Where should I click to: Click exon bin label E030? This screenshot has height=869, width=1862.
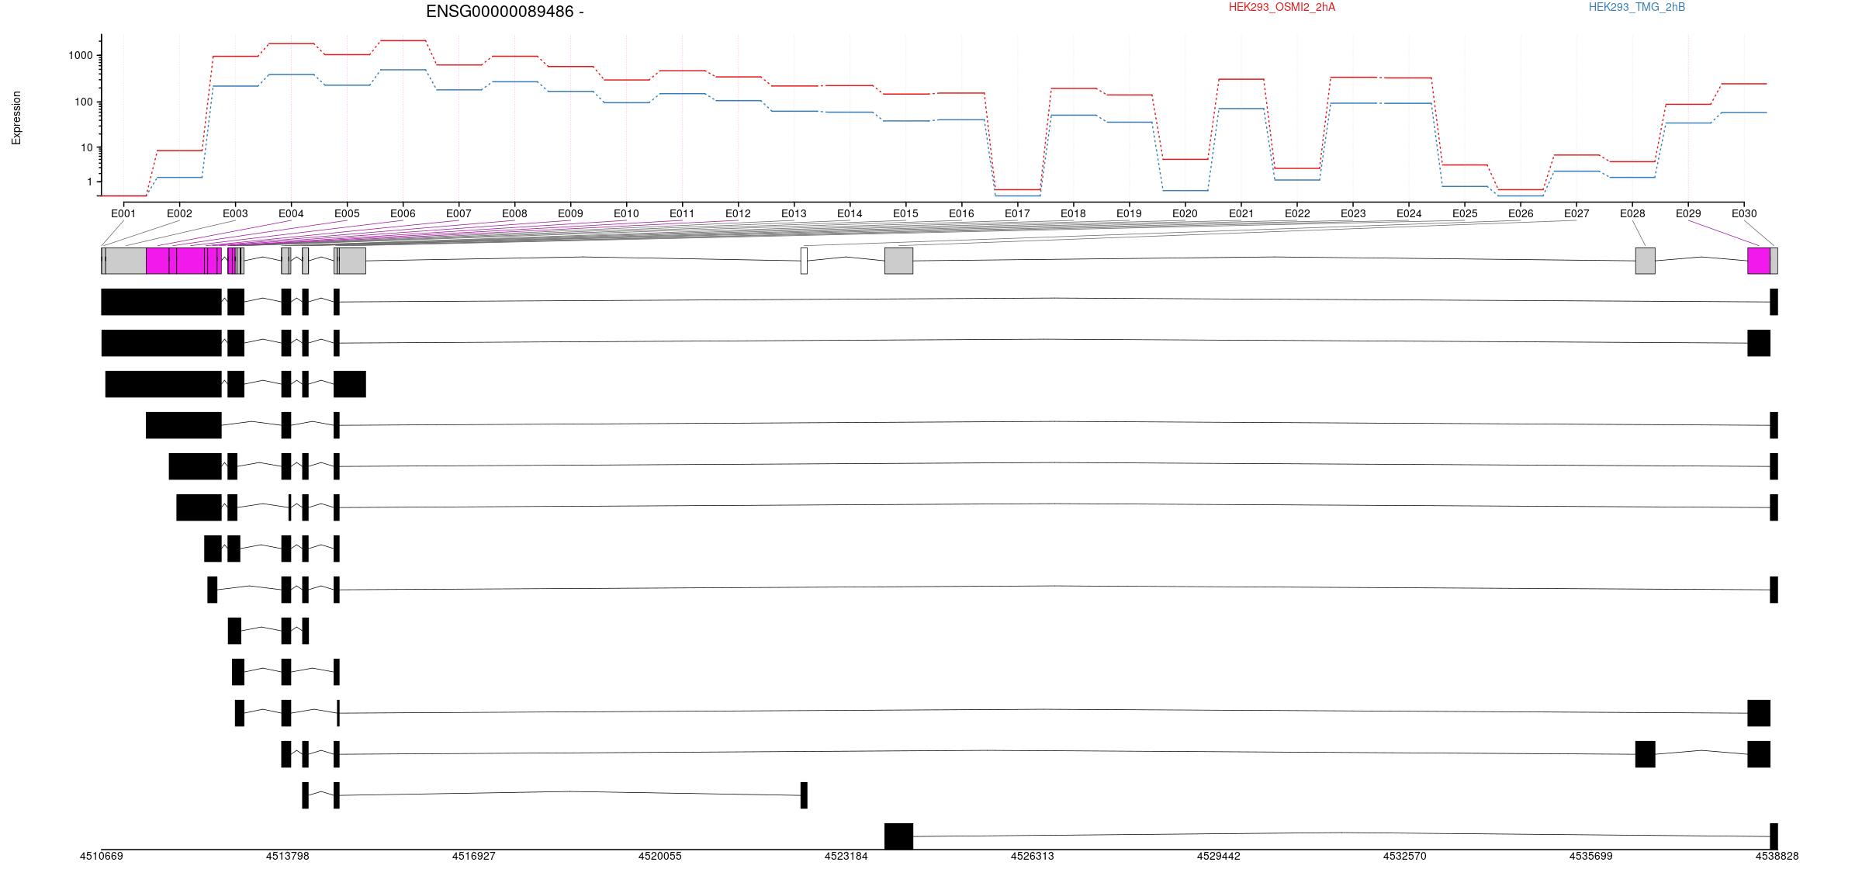pyautogui.click(x=1744, y=213)
